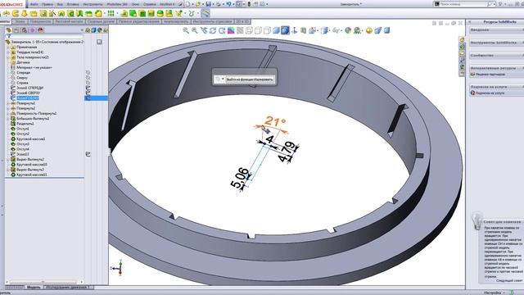The height and width of the screenshot is (295, 524).
Task: Zoom to fit in view toolbar
Action: point(186,30)
